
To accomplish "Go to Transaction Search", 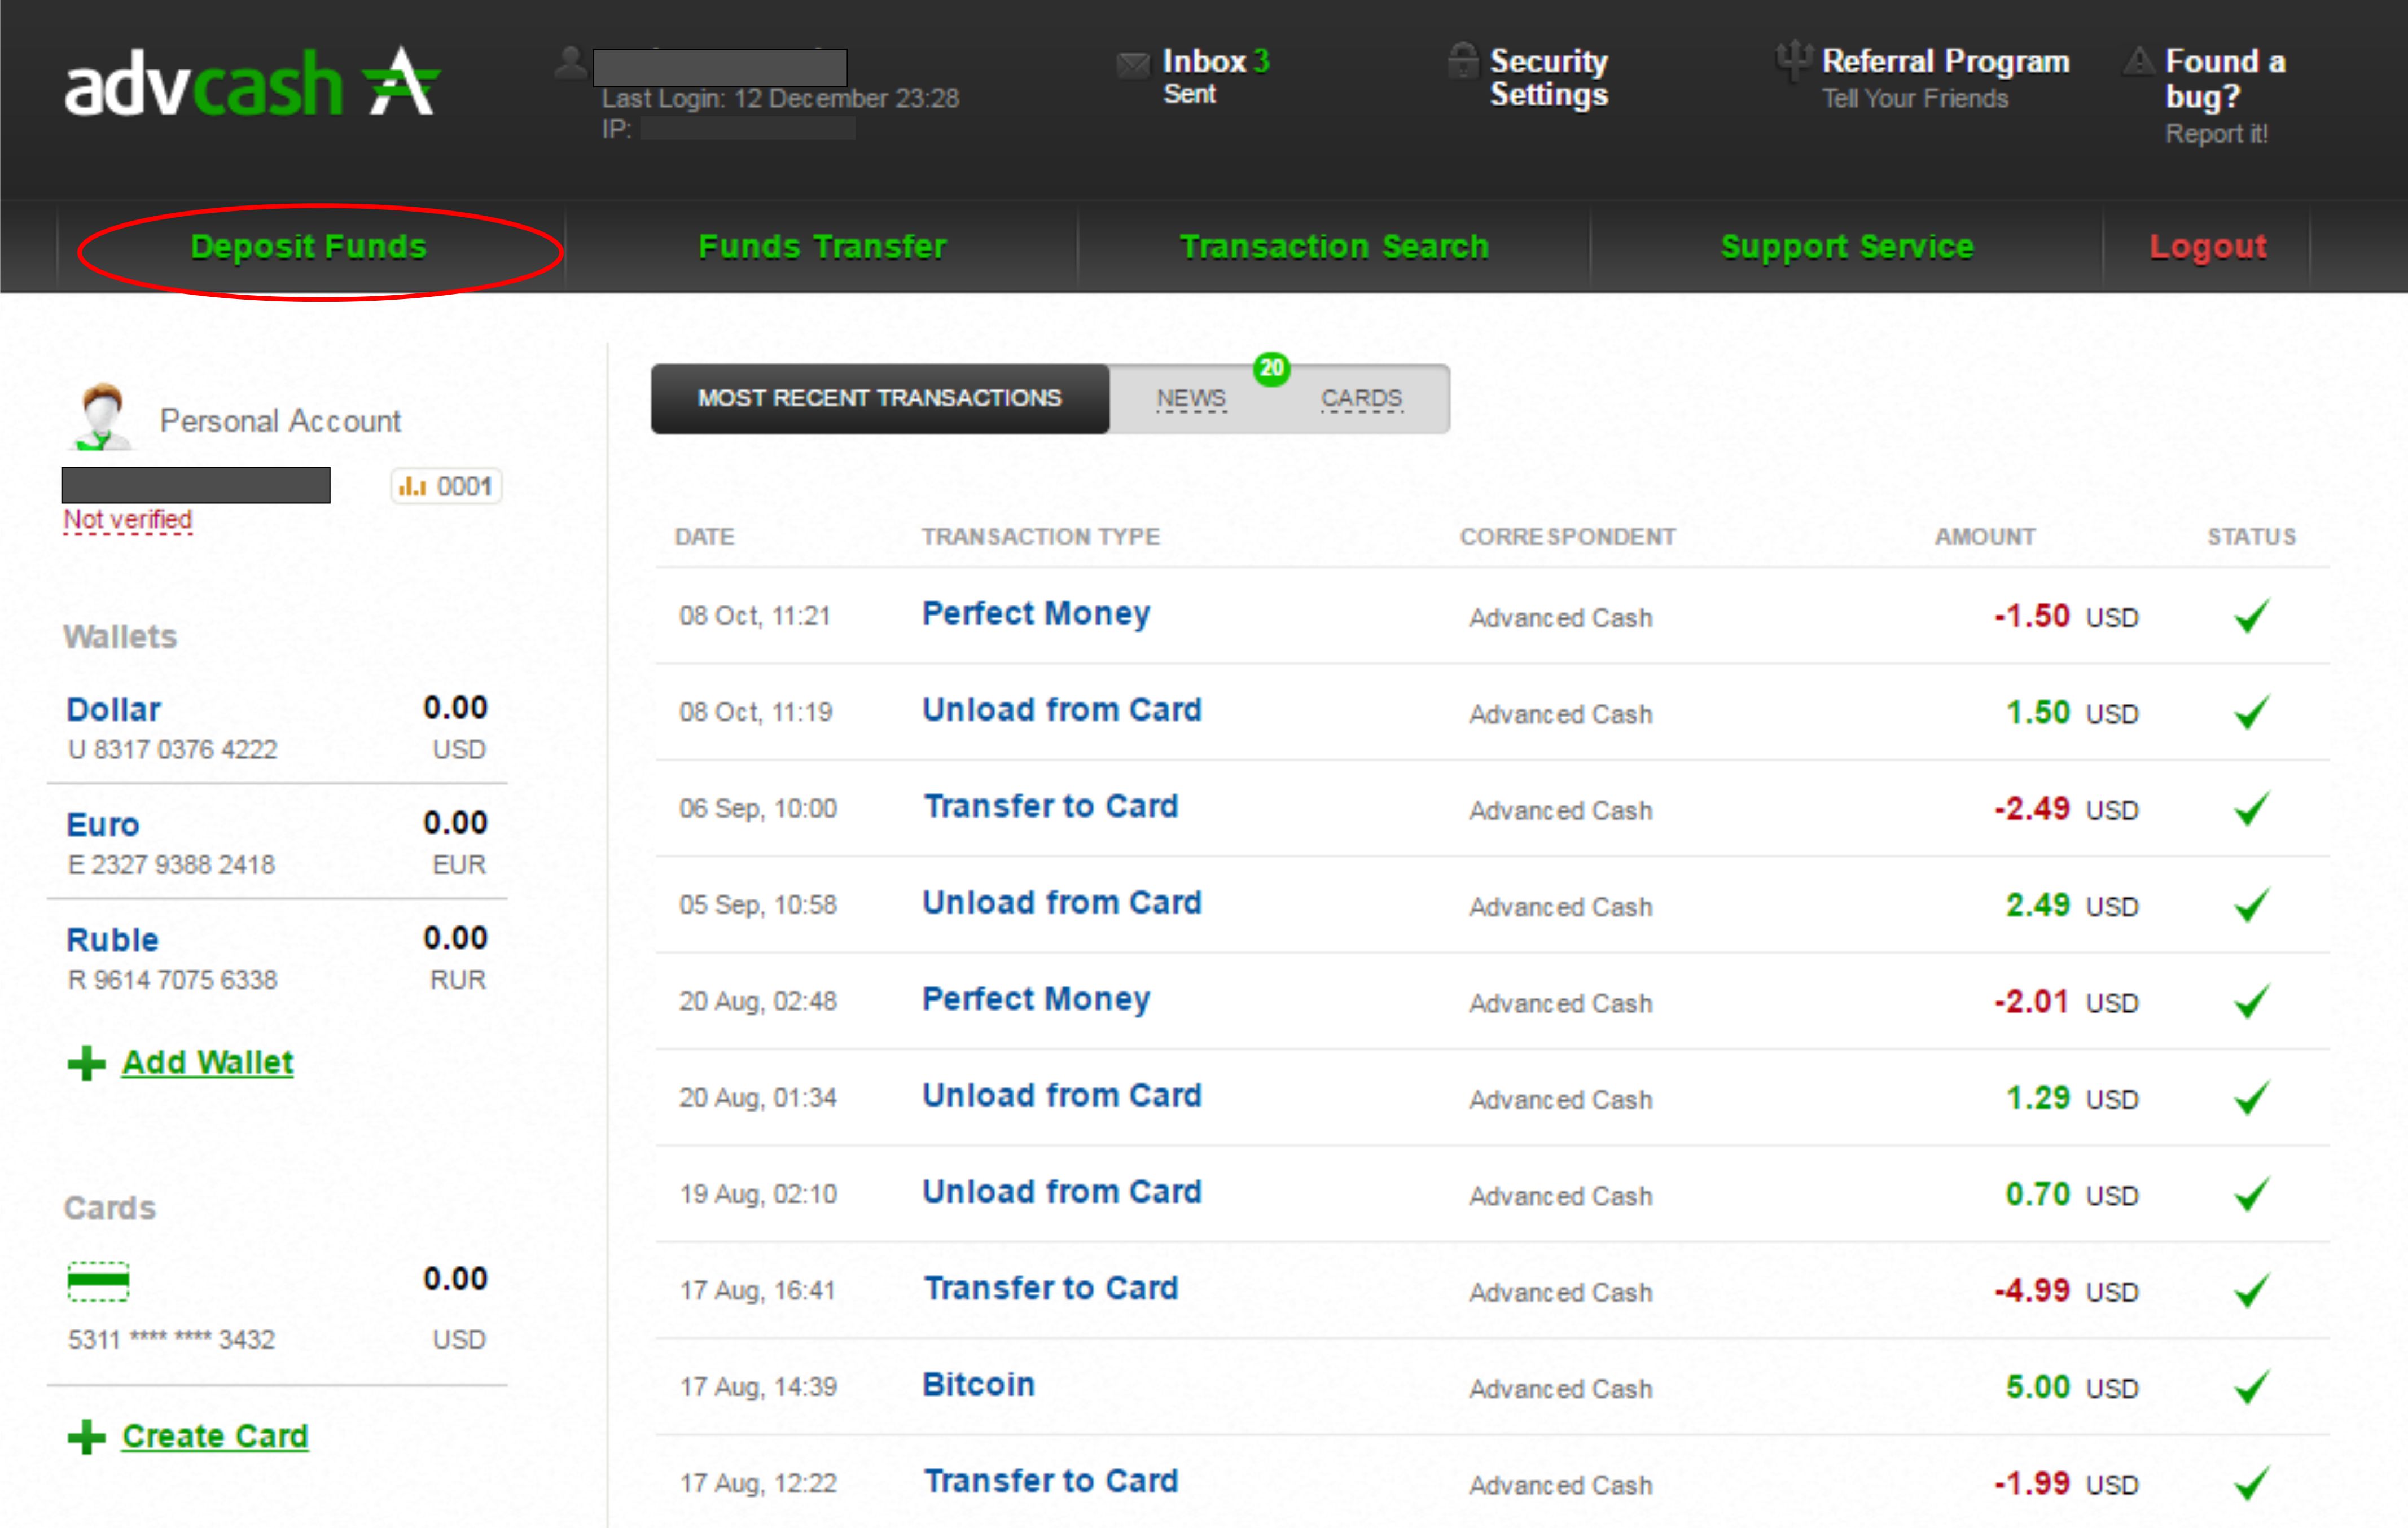I will [1334, 247].
